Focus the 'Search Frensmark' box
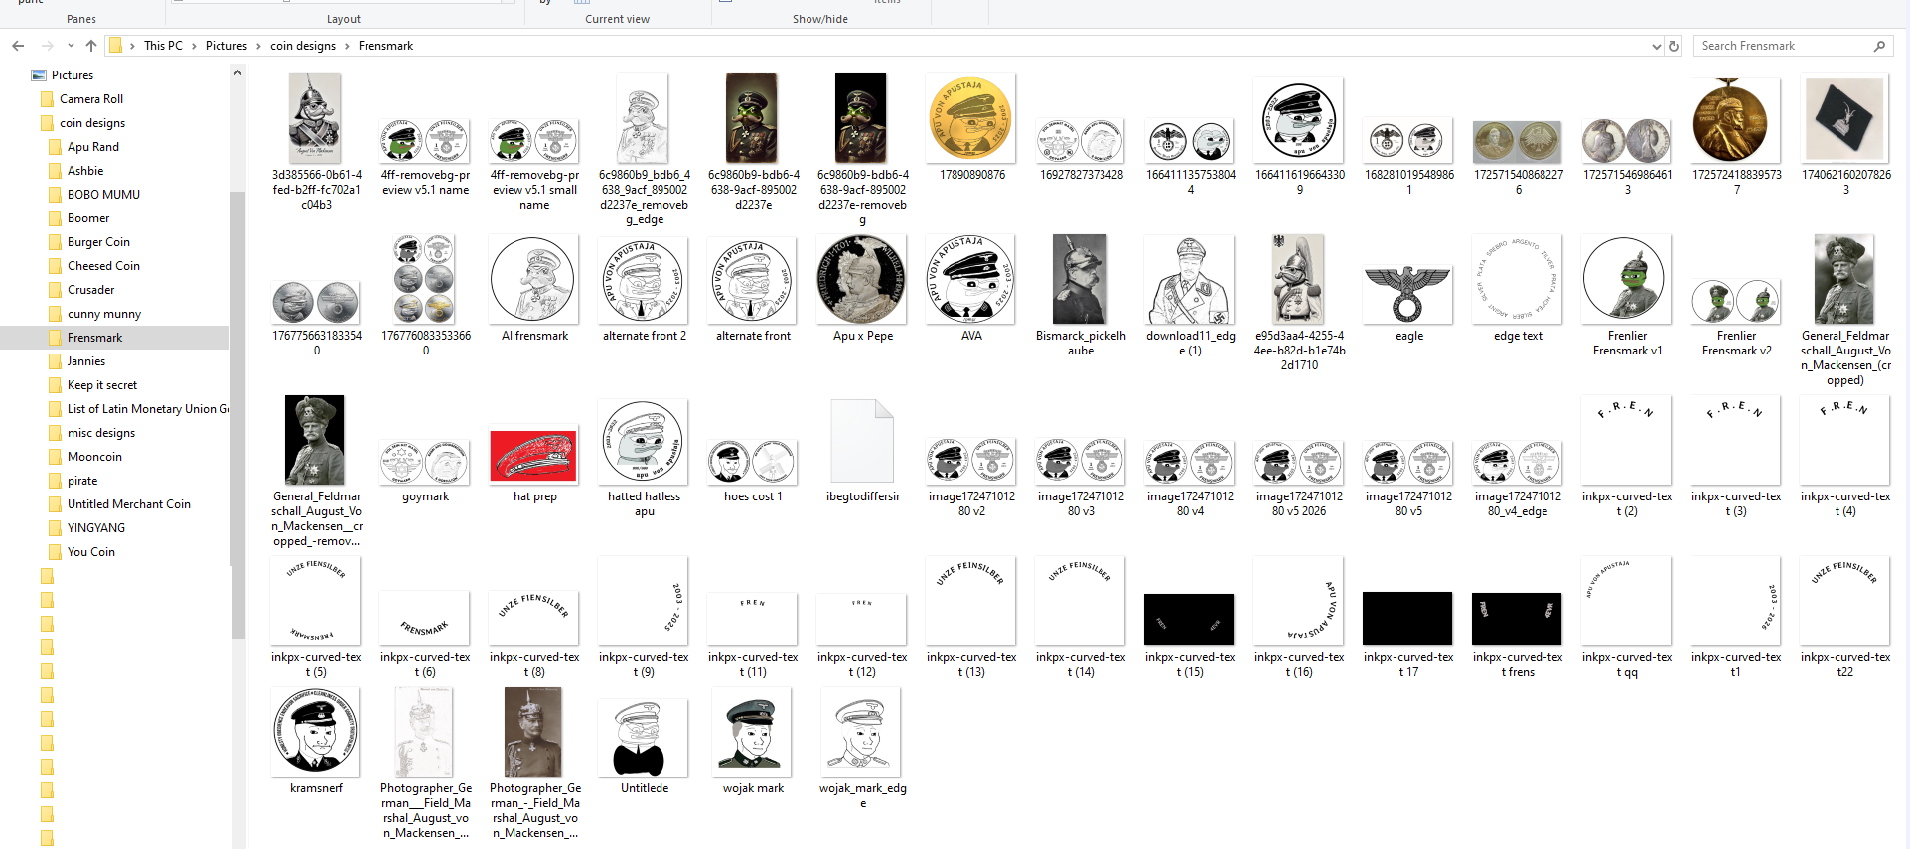The width and height of the screenshot is (1910, 849). tap(1784, 46)
